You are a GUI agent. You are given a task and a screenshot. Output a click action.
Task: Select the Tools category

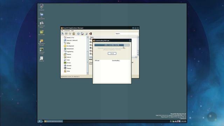[x=67, y=60]
